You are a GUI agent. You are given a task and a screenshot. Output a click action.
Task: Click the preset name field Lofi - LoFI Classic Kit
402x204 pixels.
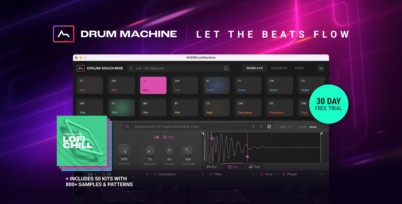point(174,68)
